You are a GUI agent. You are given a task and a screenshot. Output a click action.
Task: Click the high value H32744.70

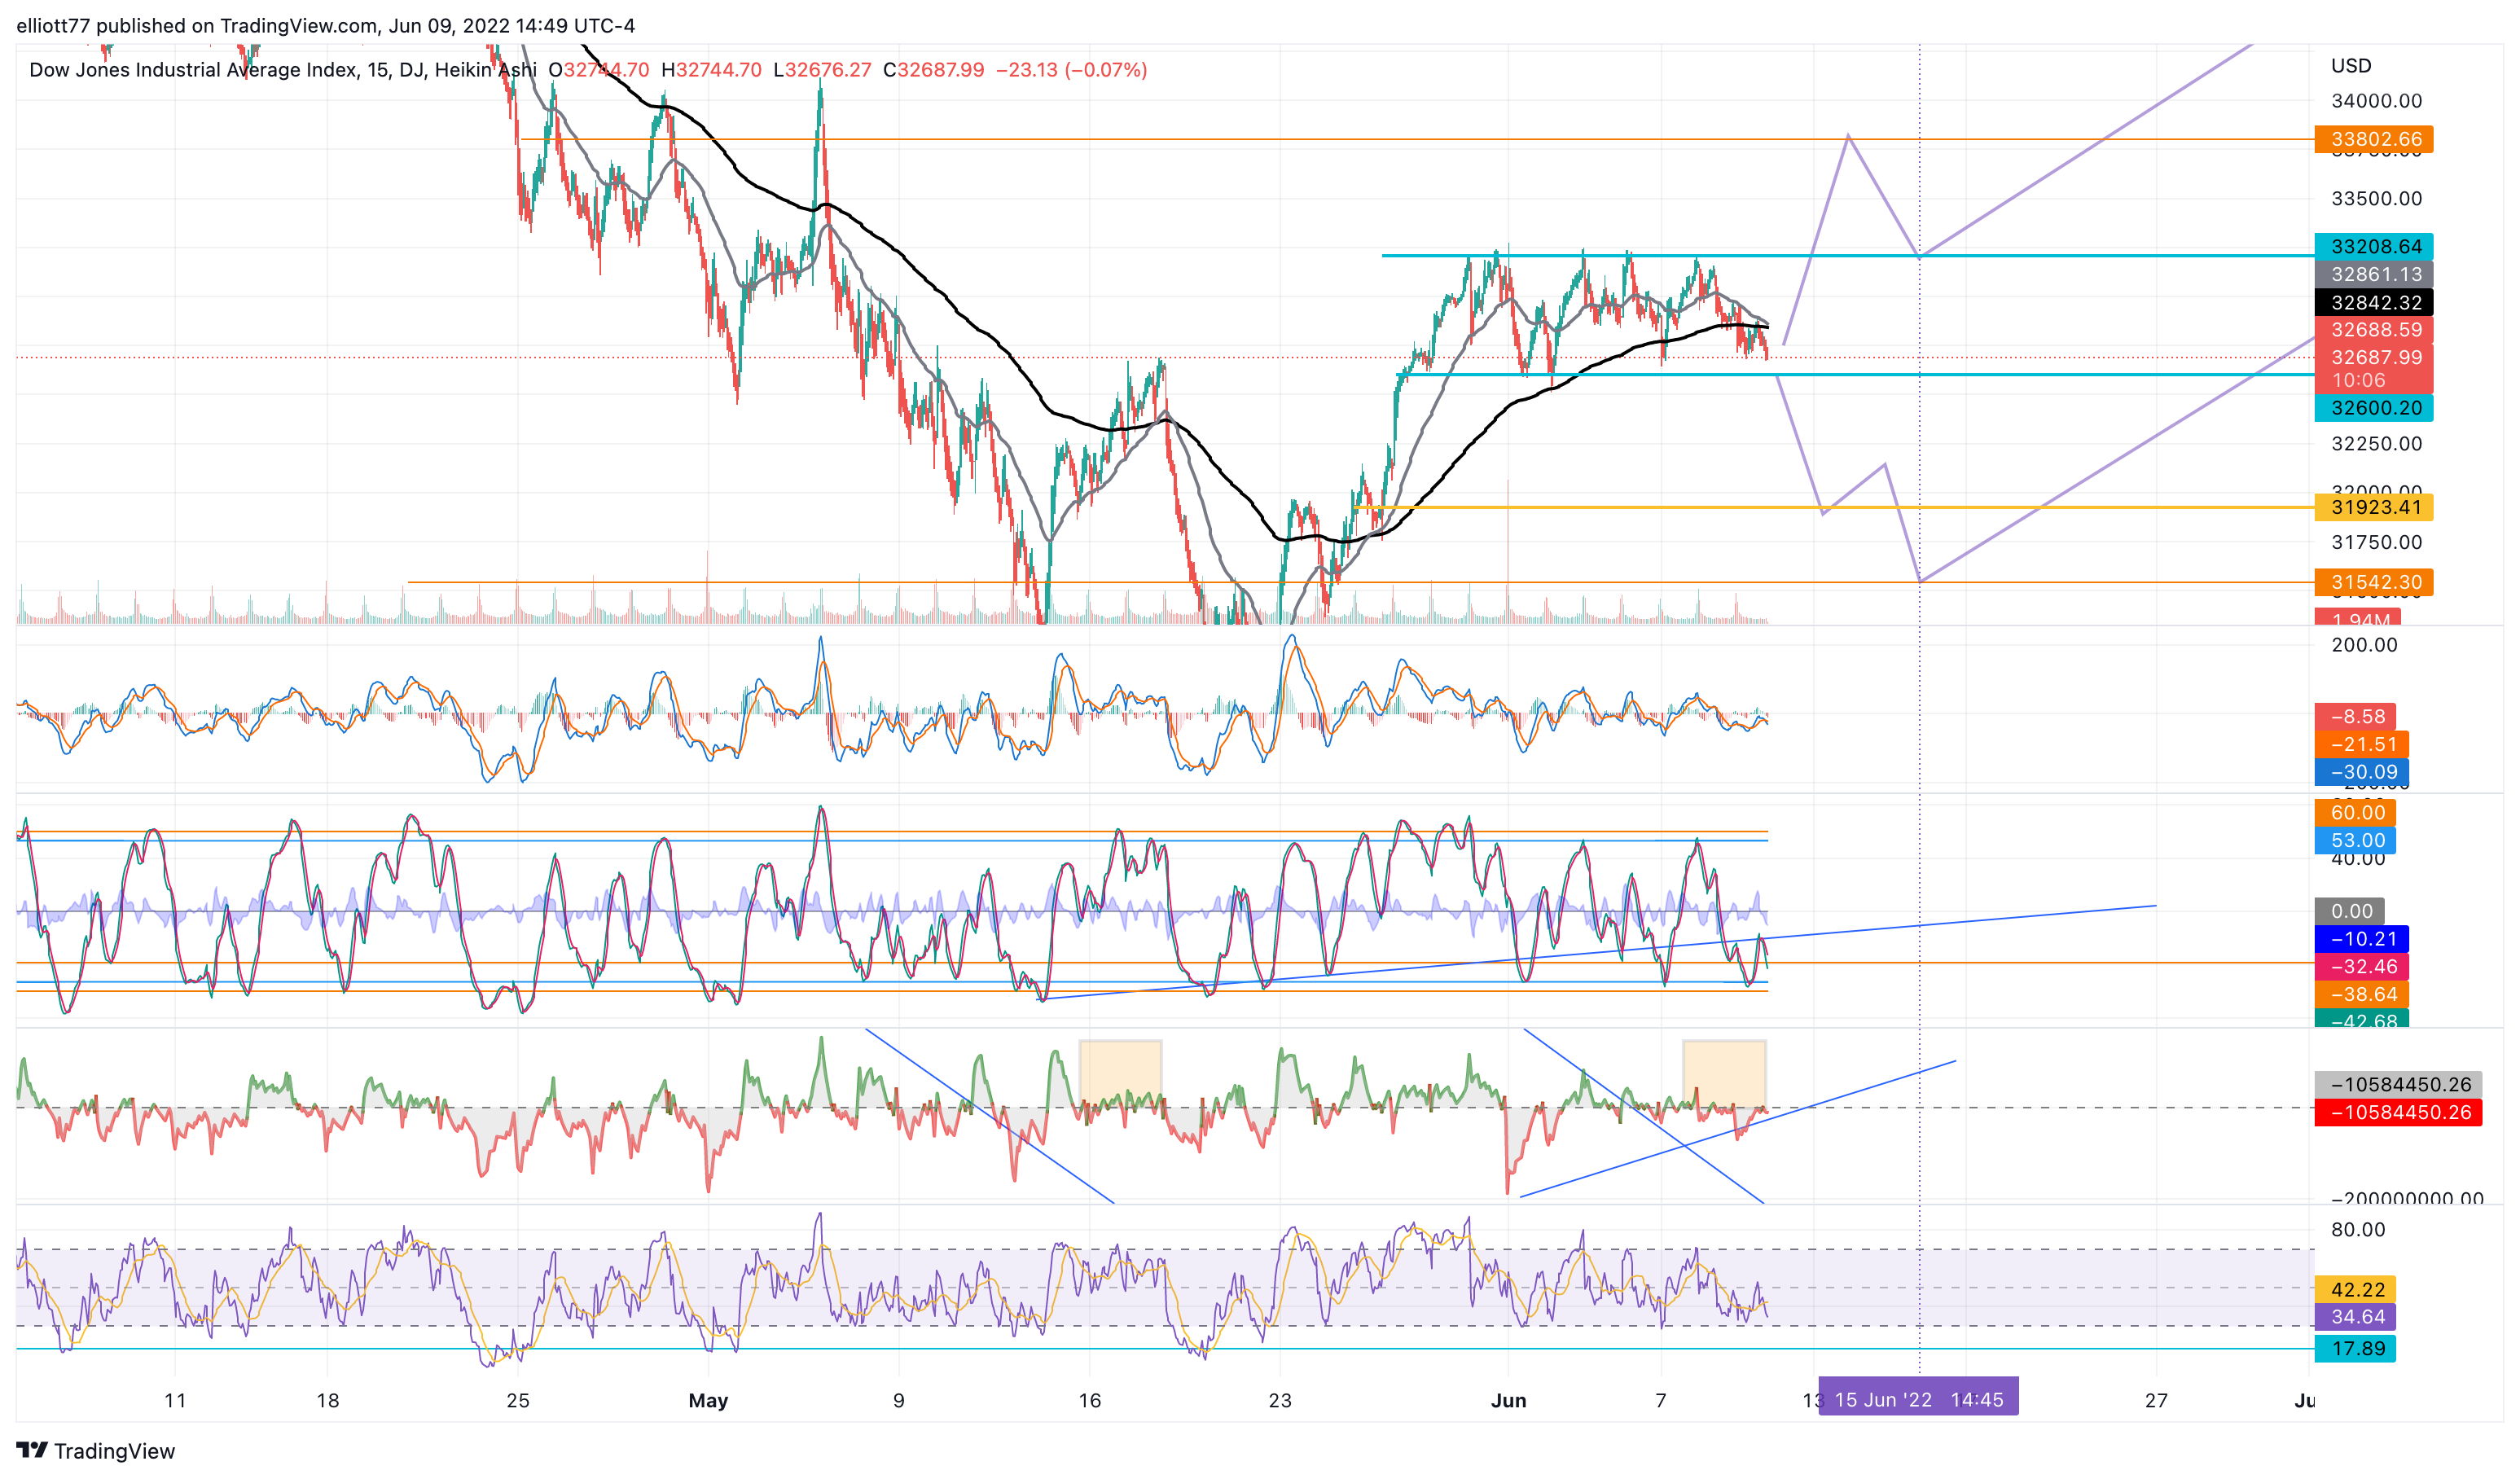pos(711,70)
